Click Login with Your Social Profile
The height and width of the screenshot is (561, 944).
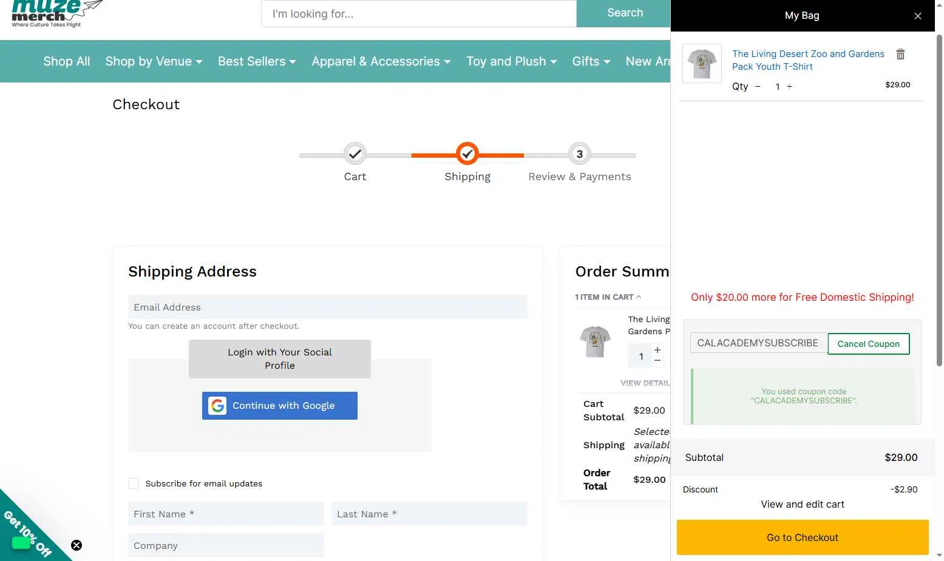280,359
